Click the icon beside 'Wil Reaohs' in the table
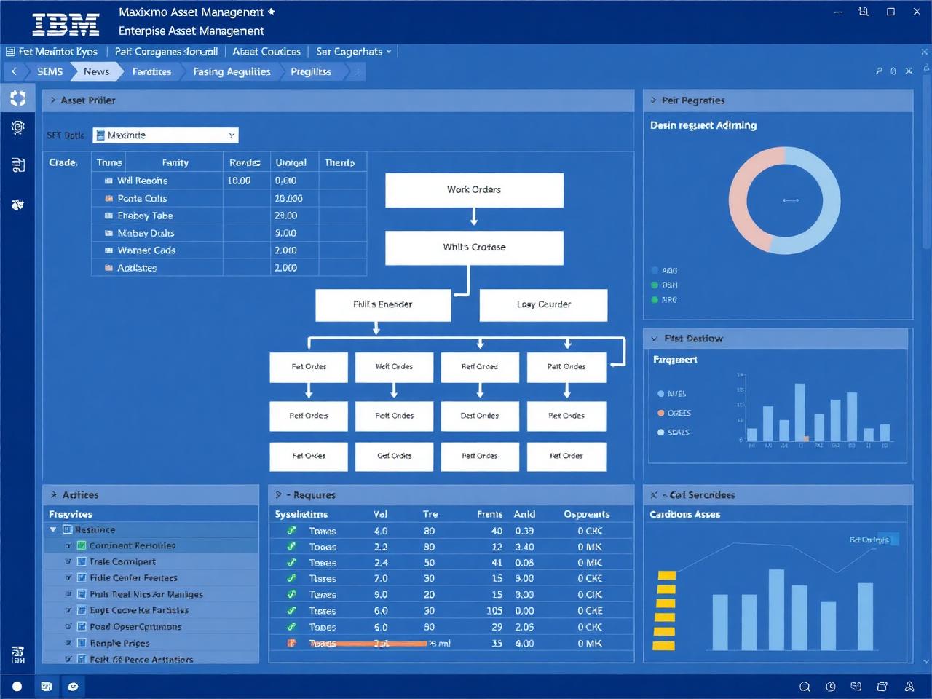Image resolution: width=932 pixels, height=699 pixels. [108, 181]
